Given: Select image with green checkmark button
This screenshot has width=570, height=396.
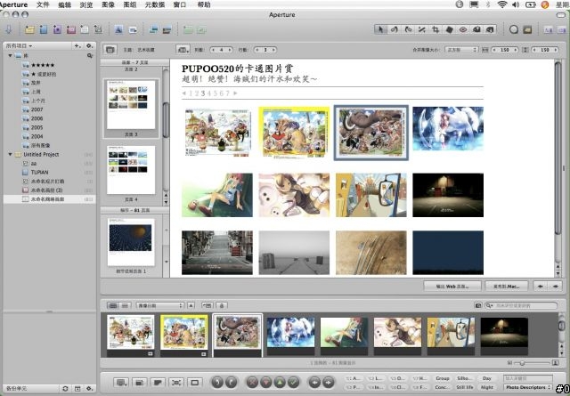Looking at the screenshot, I should pos(294,382).
